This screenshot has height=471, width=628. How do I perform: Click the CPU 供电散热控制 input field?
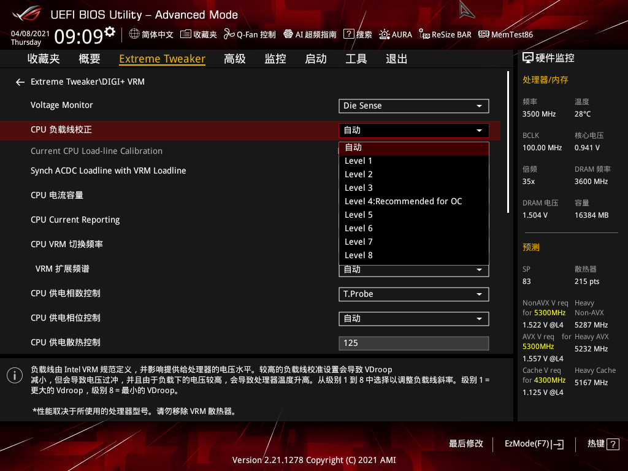click(x=413, y=343)
